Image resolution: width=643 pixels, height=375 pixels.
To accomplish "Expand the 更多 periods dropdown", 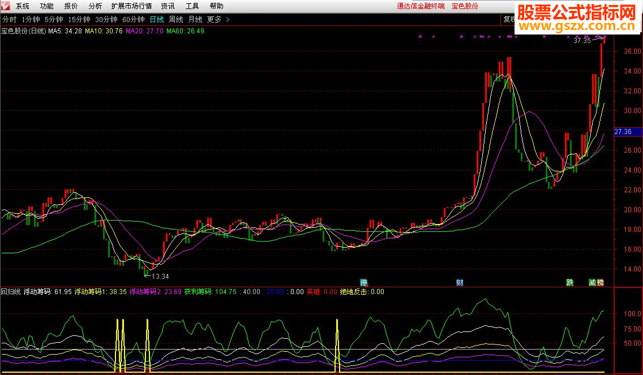I will [x=218, y=19].
